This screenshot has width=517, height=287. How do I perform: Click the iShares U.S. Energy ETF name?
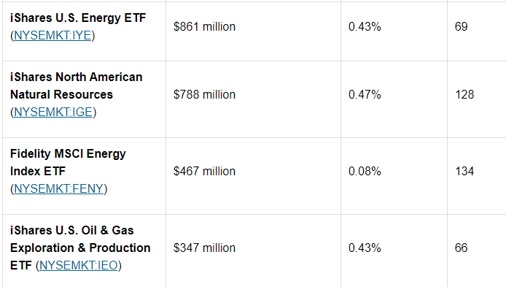[x=78, y=18]
